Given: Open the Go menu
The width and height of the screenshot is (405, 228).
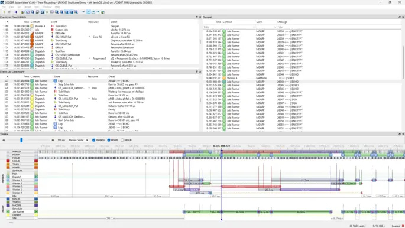Looking at the screenshot, I should 20,7.
